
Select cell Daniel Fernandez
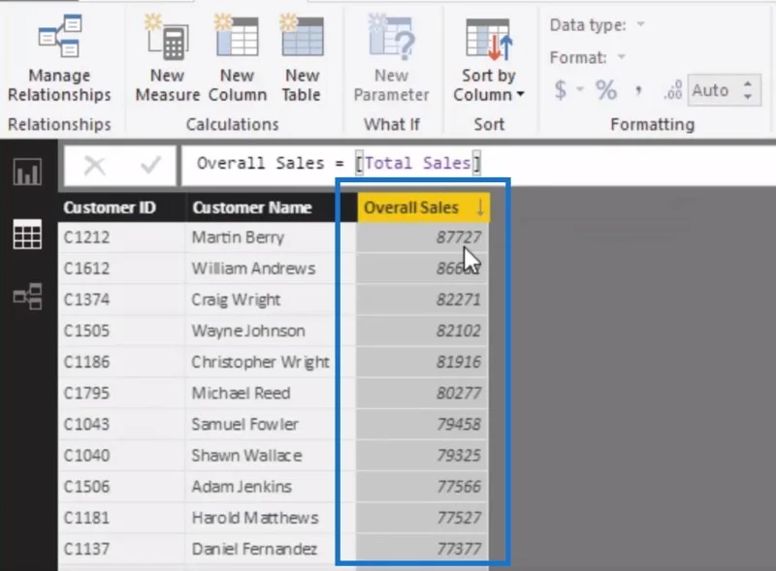click(272, 549)
